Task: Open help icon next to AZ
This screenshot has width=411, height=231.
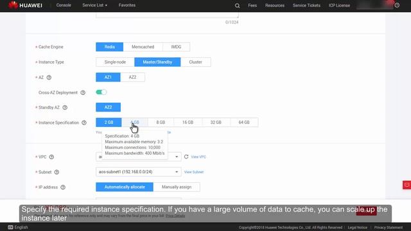Action: (x=49, y=78)
